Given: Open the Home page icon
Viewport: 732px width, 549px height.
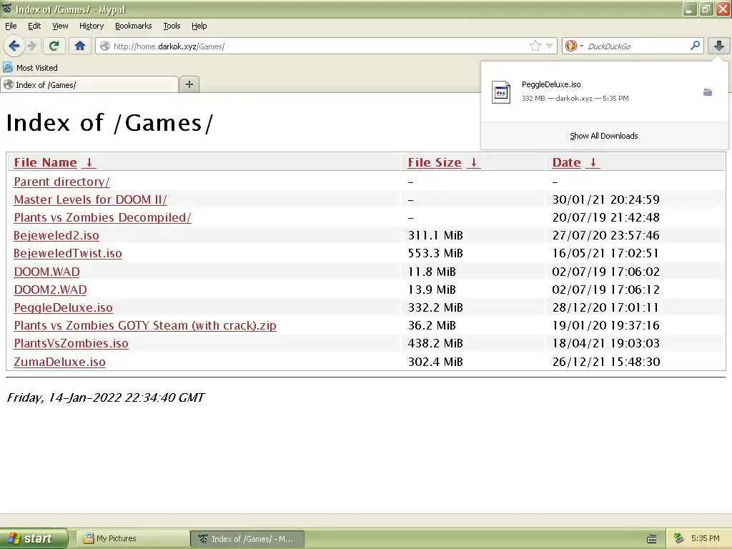Looking at the screenshot, I should (x=80, y=46).
